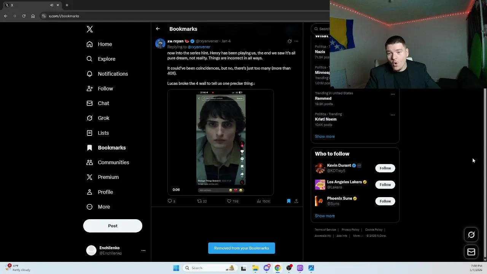Go back using the Bookmarks arrow
The height and width of the screenshot is (274, 487).
tap(158, 29)
